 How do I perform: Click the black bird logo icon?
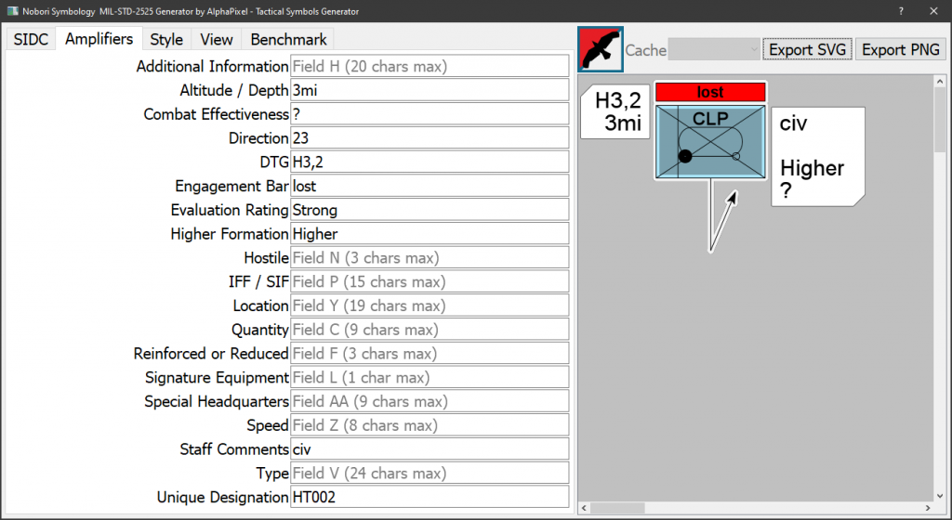601,49
